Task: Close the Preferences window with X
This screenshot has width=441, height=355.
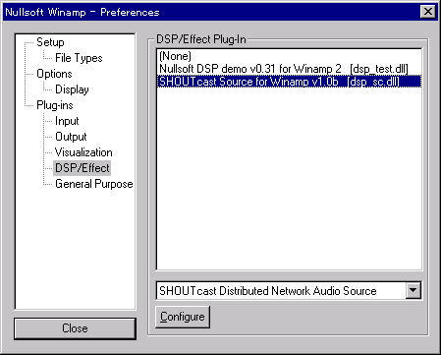Action: point(427,12)
